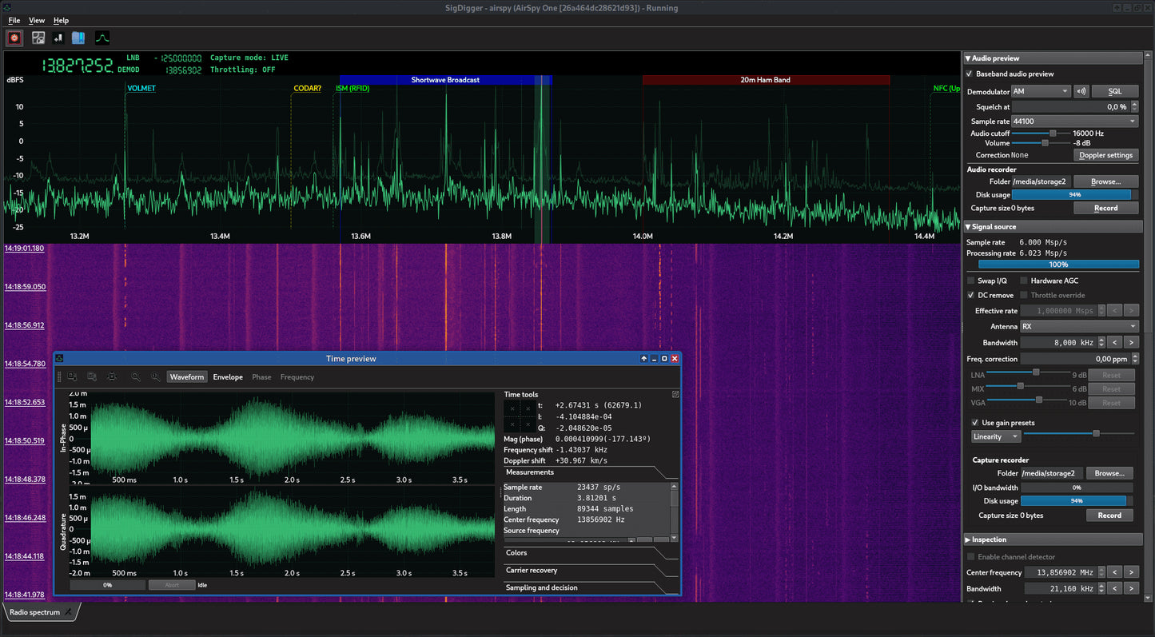Click the add bookmark toolbar icon

pyautogui.click(x=58, y=38)
